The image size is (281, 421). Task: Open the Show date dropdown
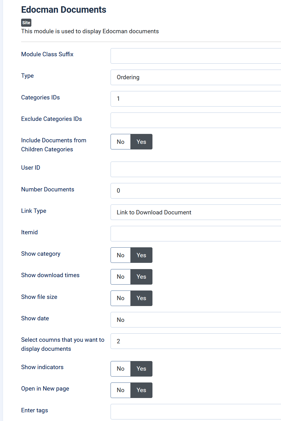[196, 320]
